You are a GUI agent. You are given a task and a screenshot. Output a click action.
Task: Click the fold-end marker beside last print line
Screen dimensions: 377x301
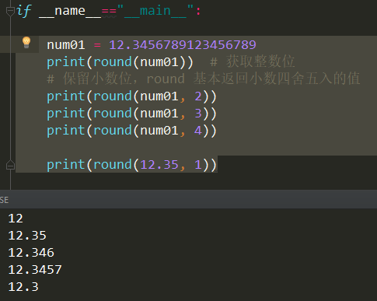[10, 165]
